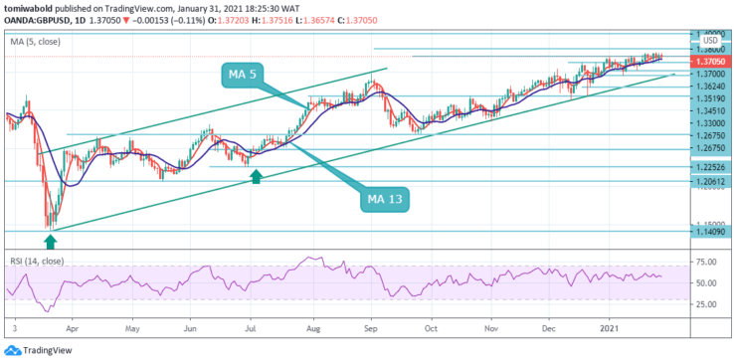Click the 'MA (5, close)' indicator legend
The width and height of the screenshot is (736, 363).
pyautogui.click(x=36, y=42)
